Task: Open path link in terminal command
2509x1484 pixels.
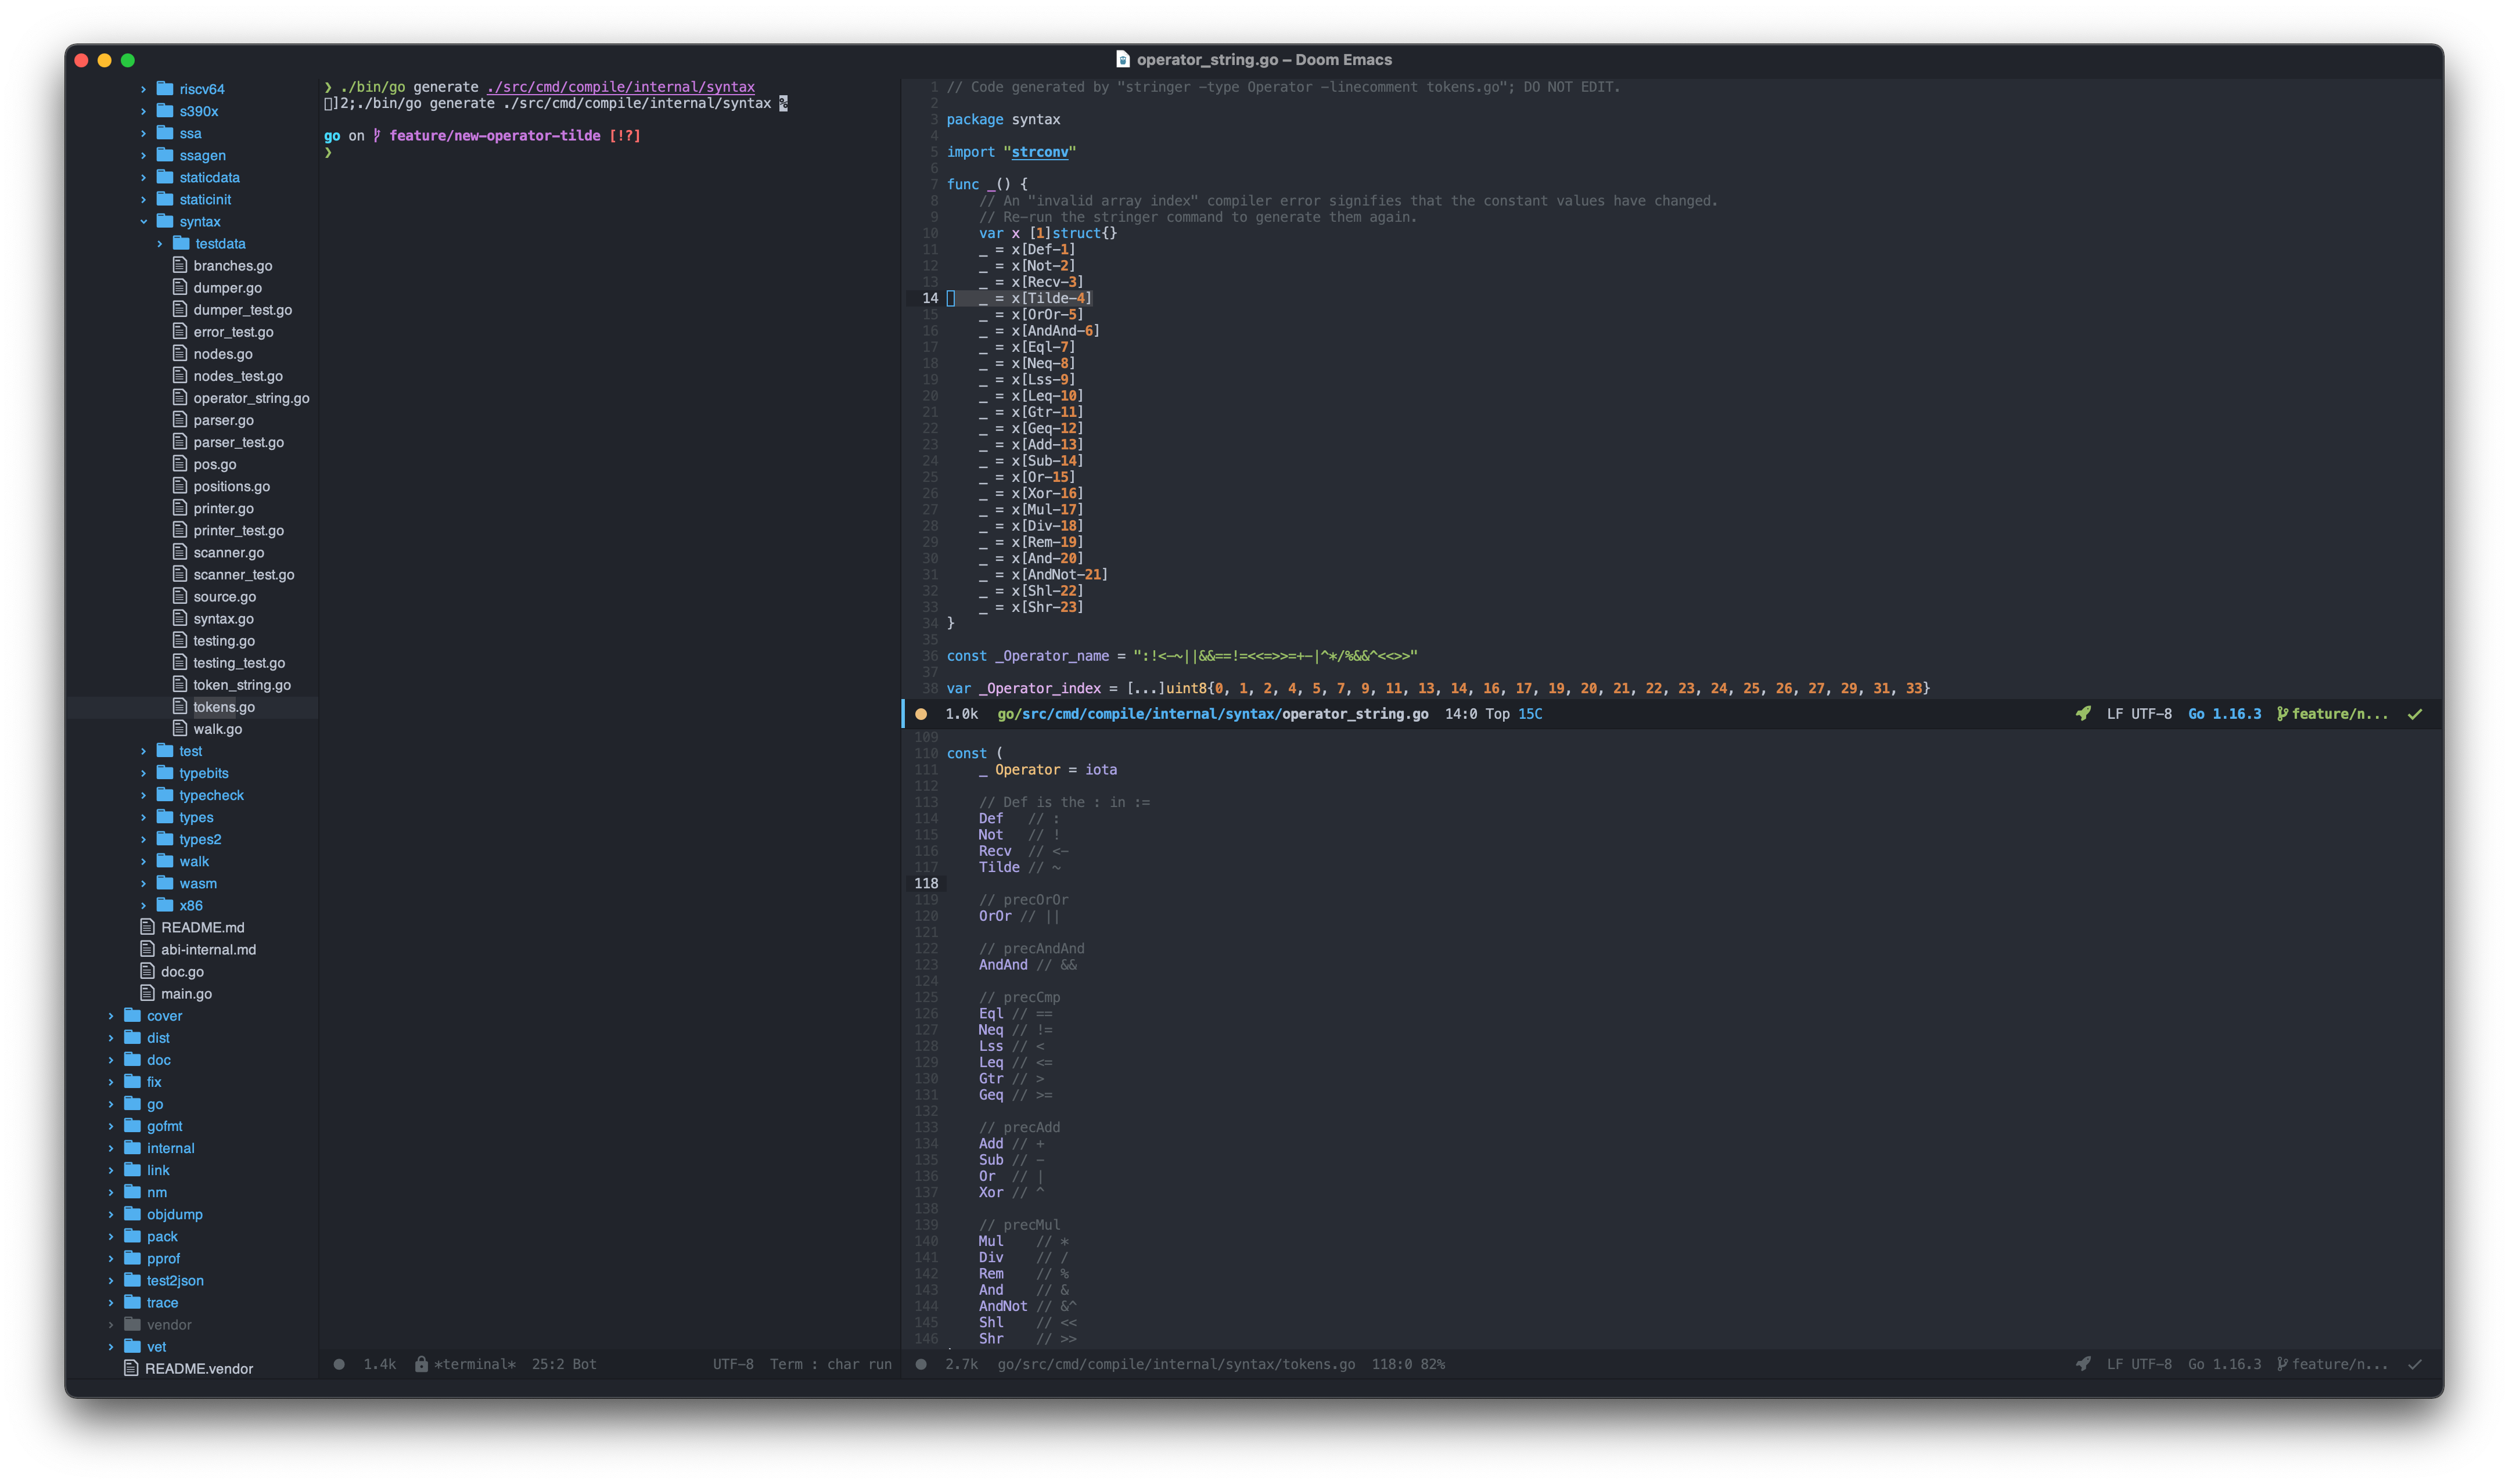Action: (x=620, y=87)
